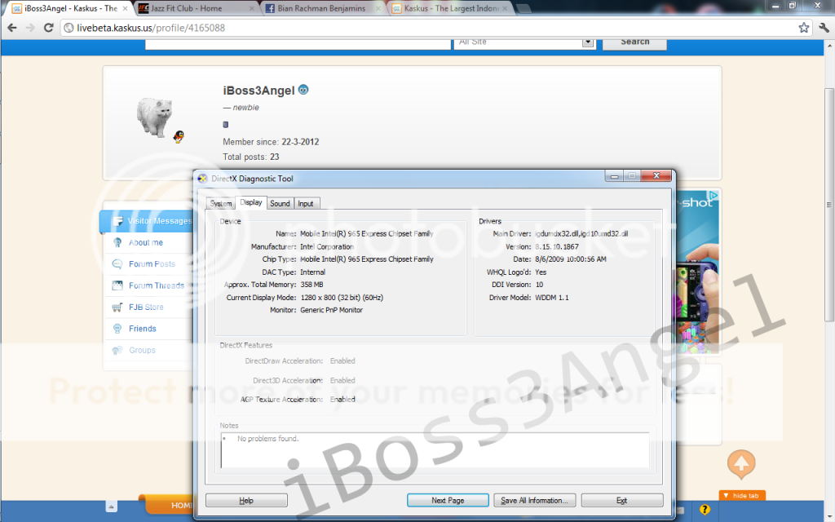Open Forum Threads in sidebar
Image resolution: width=835 pixels, height=522 pixels.
156,285
